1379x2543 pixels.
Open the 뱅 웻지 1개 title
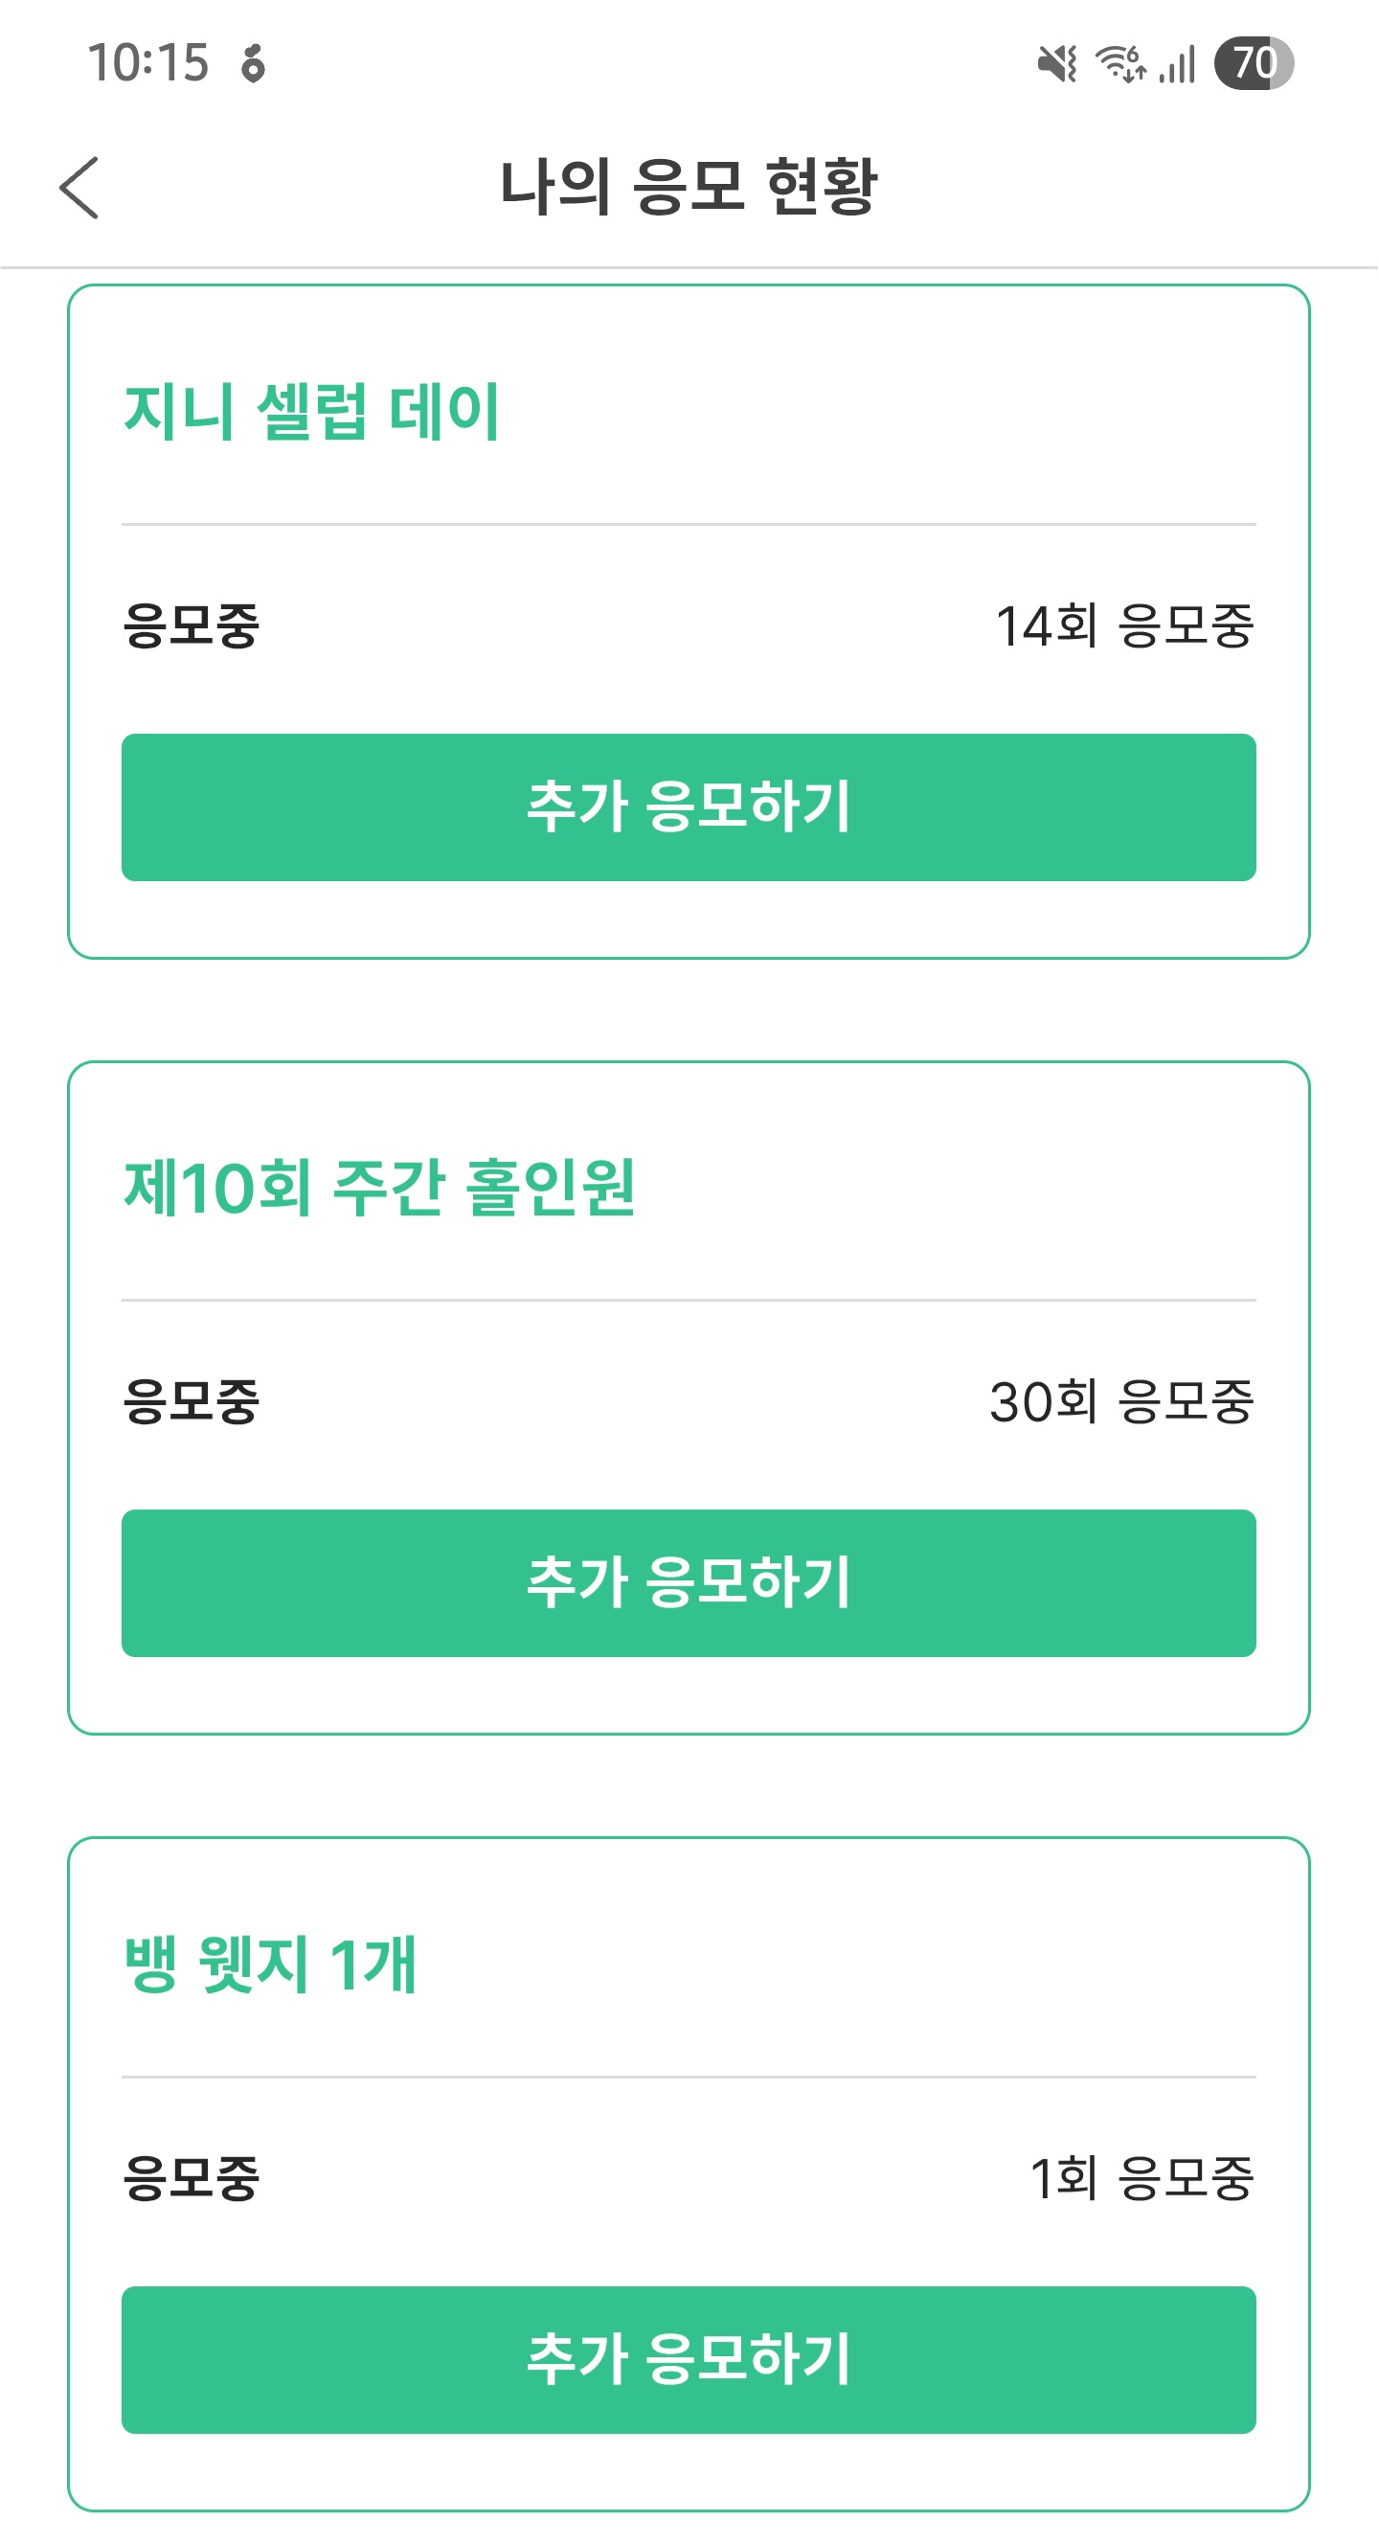tap(270, 1964)
